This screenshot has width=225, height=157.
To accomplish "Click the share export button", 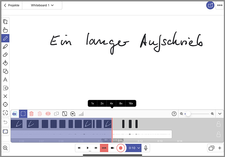I will tap(210, 5).
